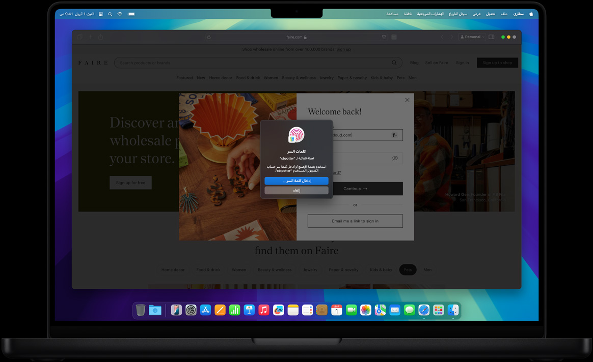Viewport: 593px width, 362px height.
Task: Close the Welcome back sign-in modal
Action: [407, 100]
